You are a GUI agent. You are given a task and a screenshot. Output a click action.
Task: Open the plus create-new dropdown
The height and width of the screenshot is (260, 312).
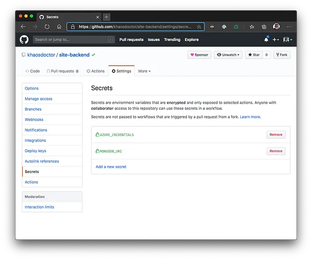(275, 40)
